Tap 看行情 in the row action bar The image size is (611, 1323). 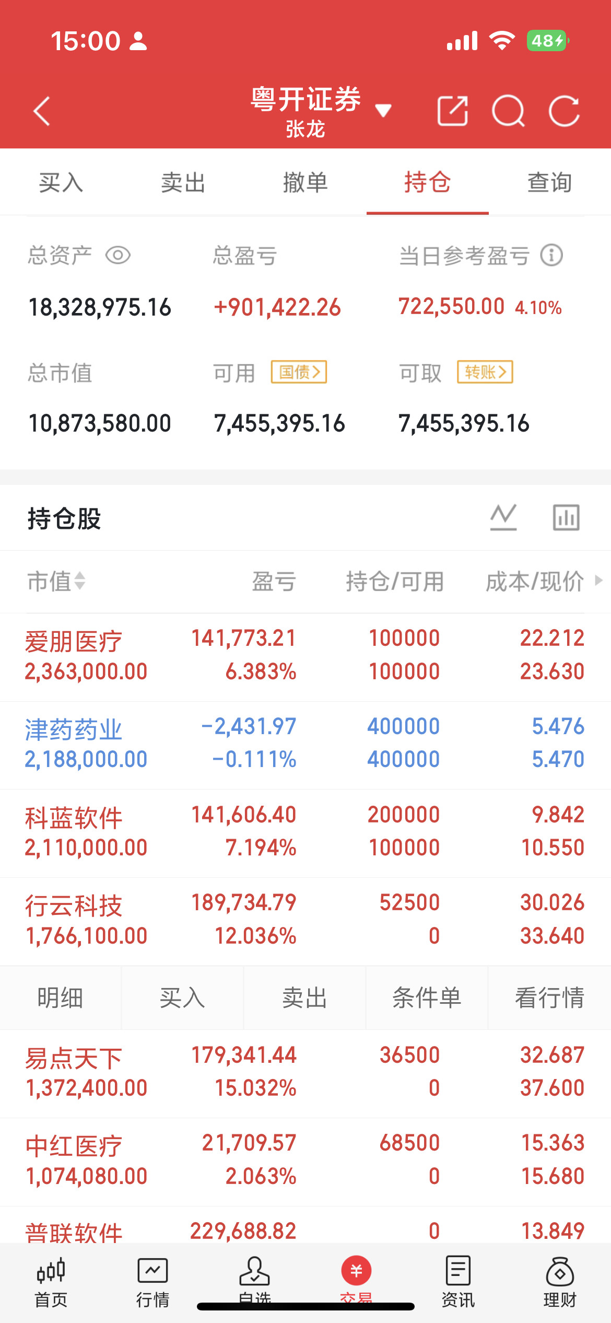(550, 997)
